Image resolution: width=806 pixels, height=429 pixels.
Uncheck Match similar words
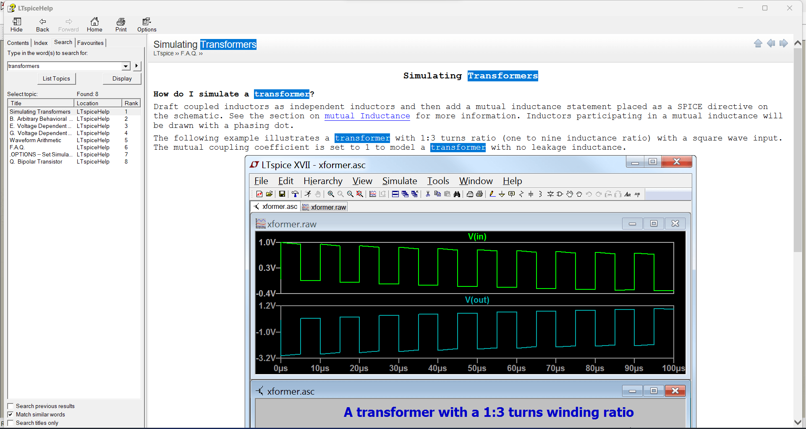(x=10, y=414)
